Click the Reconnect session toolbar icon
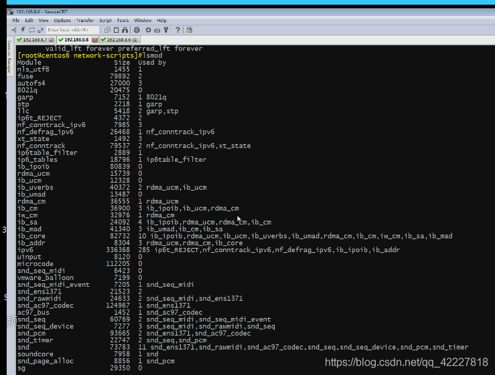495x375 pixels. click(31, 30)
